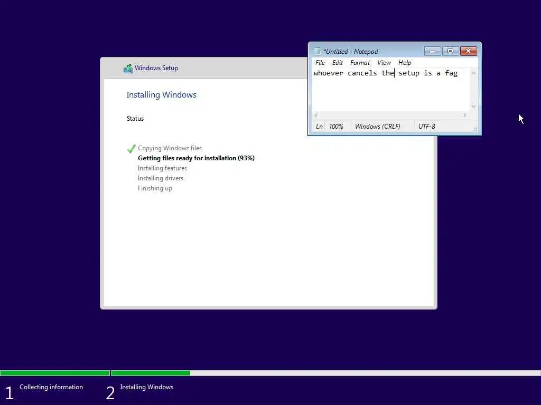
Task: Click the Notepad resize grip corner
Action: (475, 129)
